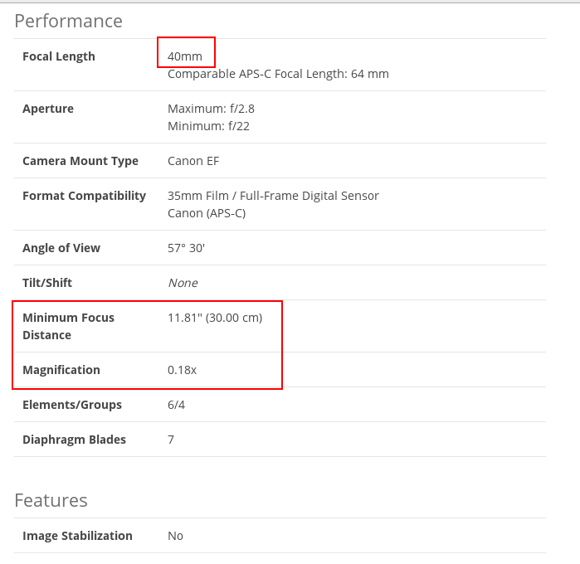
Task: Select the 11.81" (30.00 cm) distance value
Action: tap(215, 318)
